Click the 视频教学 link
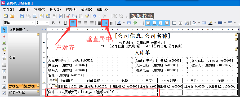 click(x=142, y=16)
